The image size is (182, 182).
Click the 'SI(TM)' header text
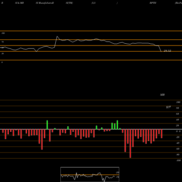69,3
